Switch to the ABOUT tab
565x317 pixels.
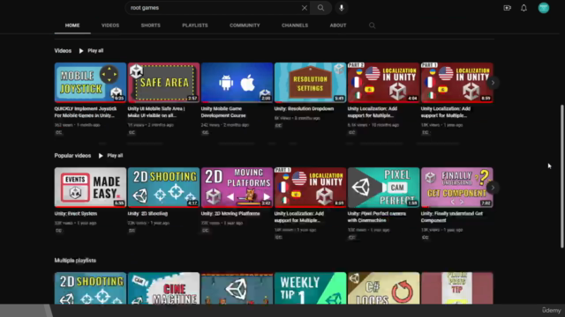click(337, 26)
